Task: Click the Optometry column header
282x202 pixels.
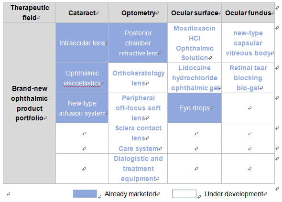Action: click(x=138, y=13)
